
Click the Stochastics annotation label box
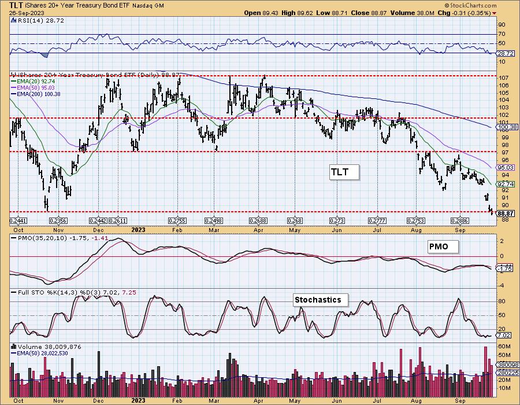click(x=321, y=300)
